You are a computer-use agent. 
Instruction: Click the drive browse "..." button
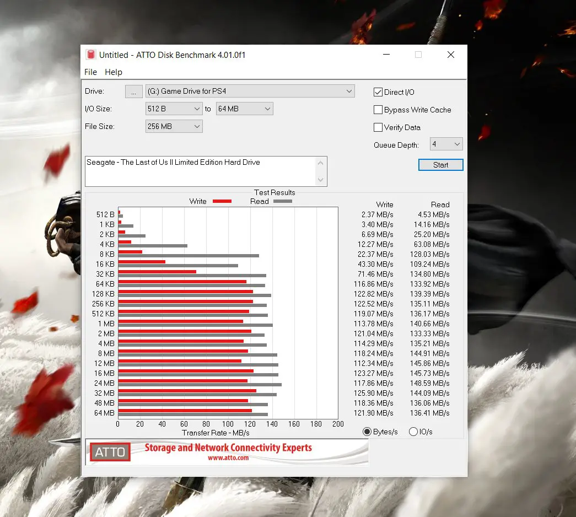tap(134, 91)
